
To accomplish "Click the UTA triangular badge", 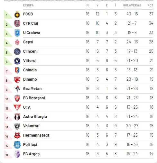I will tap(17, 107).
